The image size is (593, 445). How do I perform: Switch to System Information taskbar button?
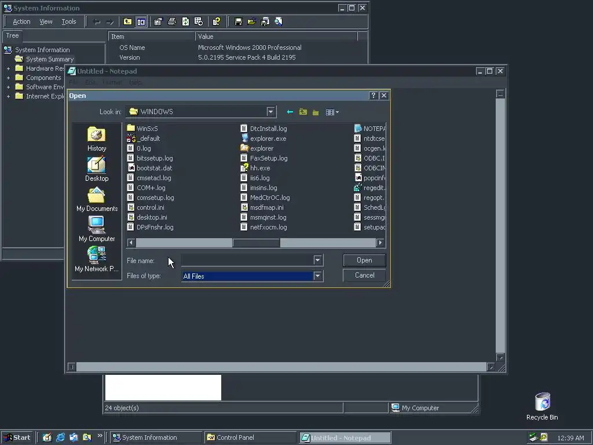pos(156,437)
